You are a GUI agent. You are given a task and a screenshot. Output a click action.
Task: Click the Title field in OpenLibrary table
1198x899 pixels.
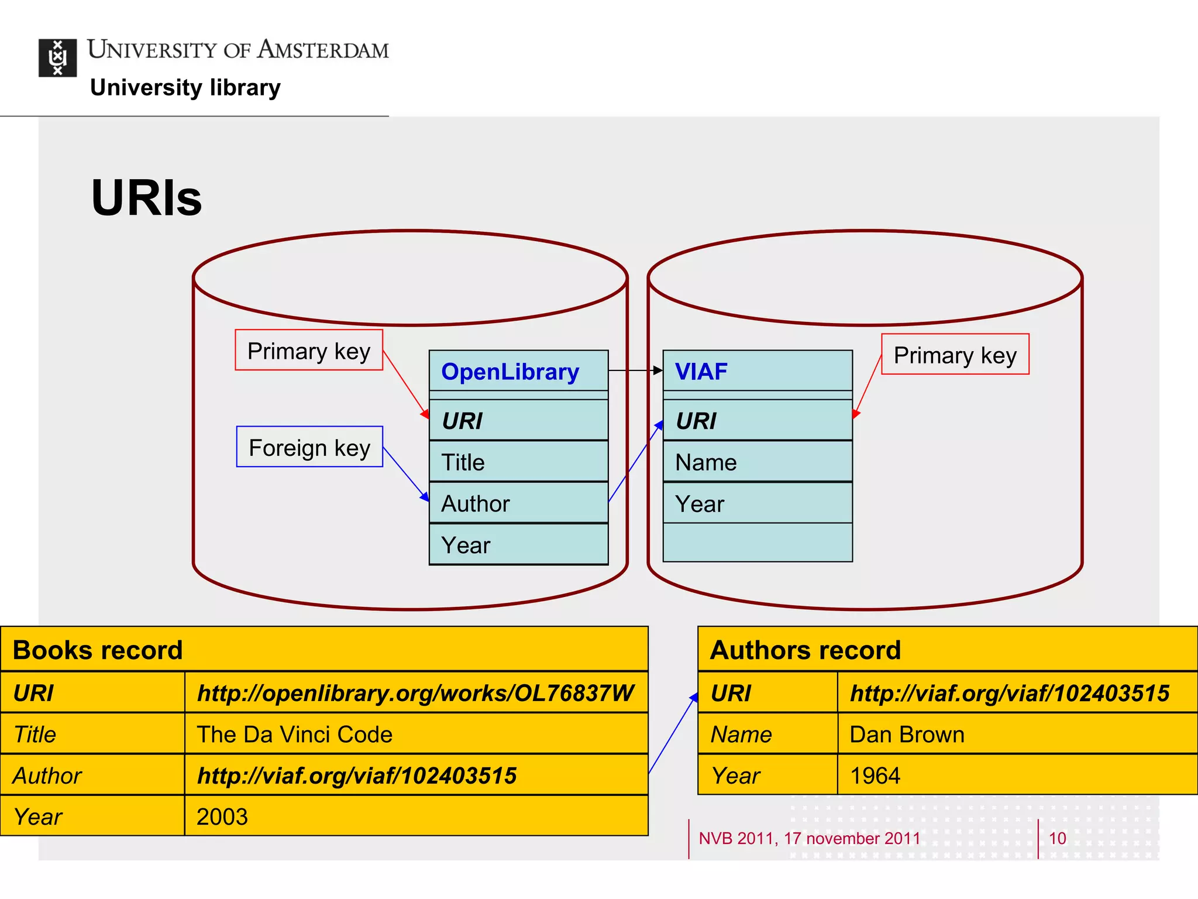coord(518,462)
